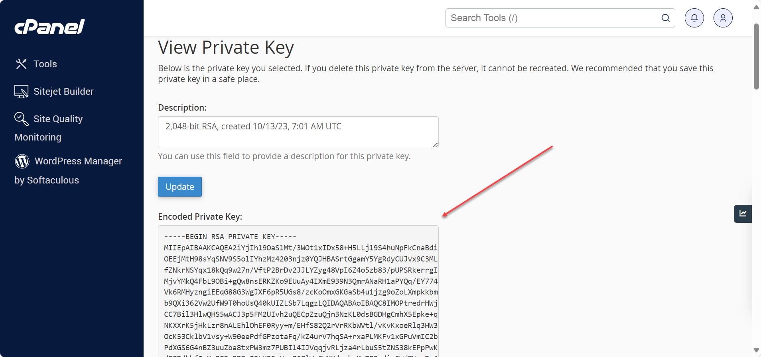Click the cPanel logo
Image resolution: width=761 pixels, height=357 pixels.
[49, 26]
